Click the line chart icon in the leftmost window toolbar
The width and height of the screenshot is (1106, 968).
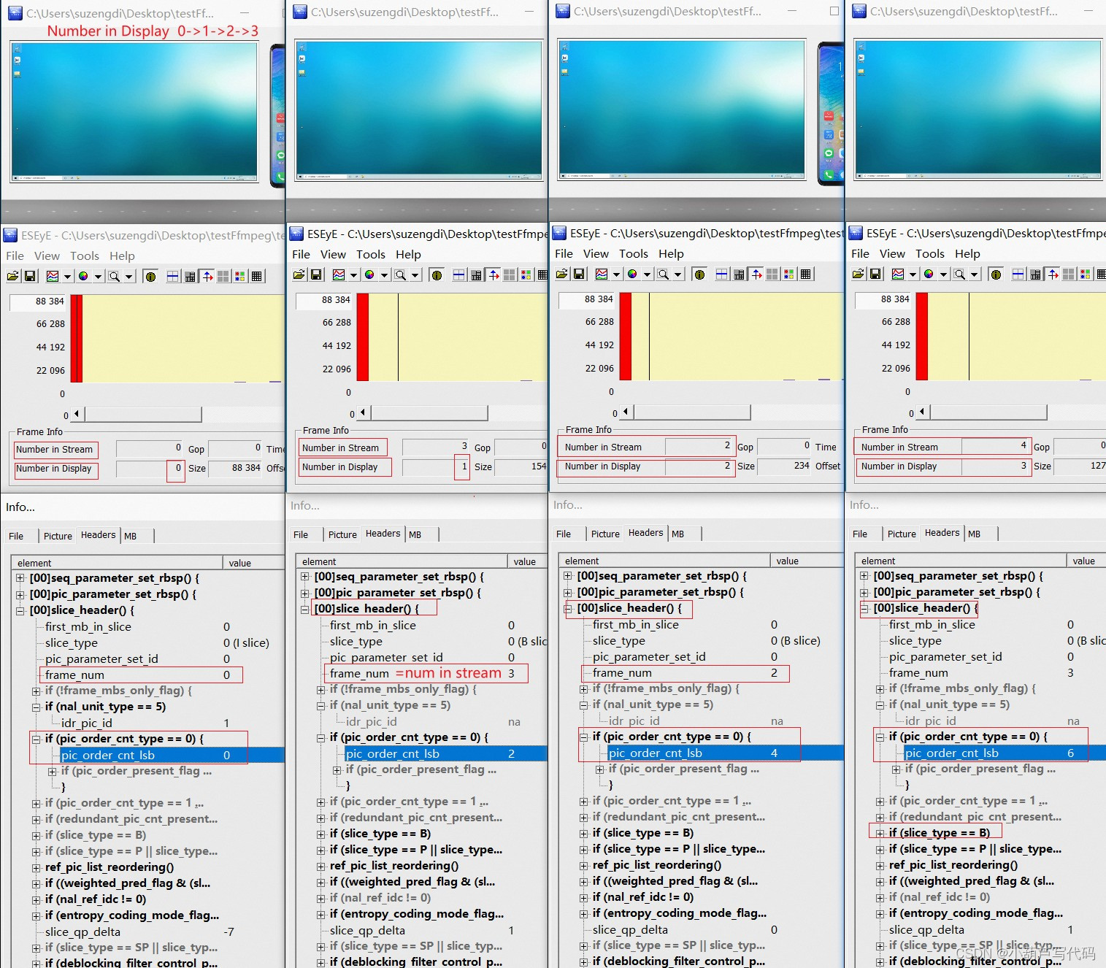point(53,276)
